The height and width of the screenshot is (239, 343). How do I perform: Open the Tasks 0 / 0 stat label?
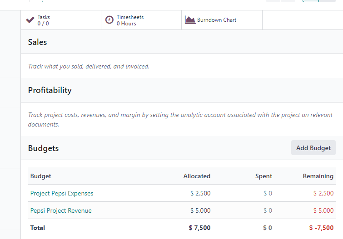pyautogui.click(x=44, y=20)
